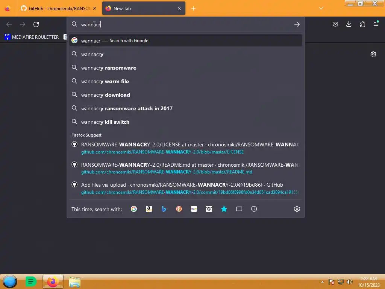Search this time with Wikipedia icon
385x289 pixels.
coord(209,209)
